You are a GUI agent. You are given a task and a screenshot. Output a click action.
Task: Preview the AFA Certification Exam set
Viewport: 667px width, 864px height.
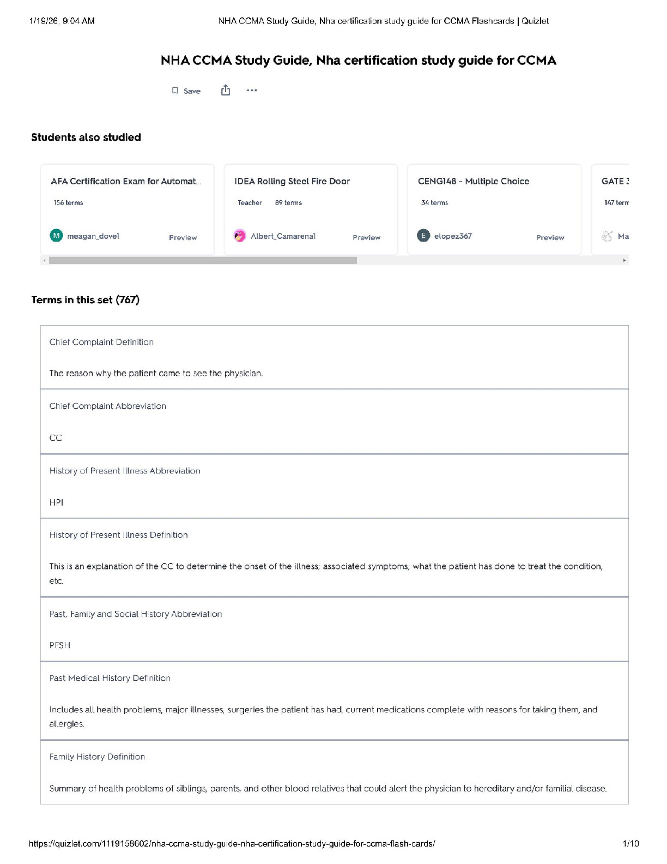(x=183, y=237)
